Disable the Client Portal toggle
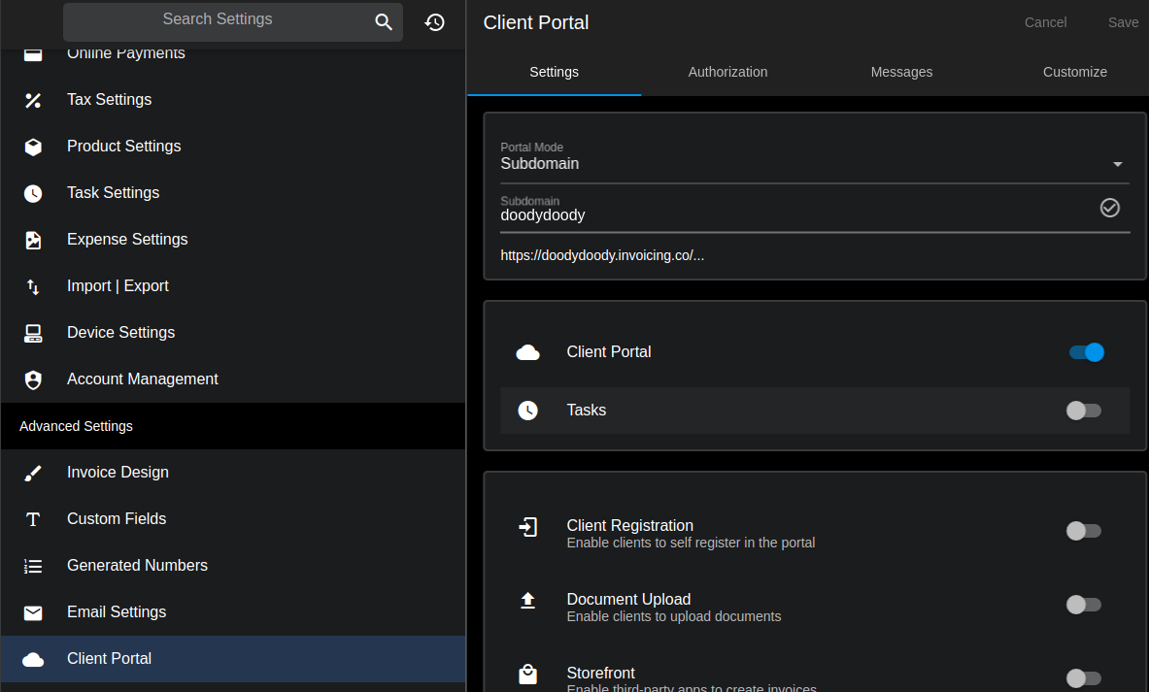1149x692 pixels. point(1086,352)
